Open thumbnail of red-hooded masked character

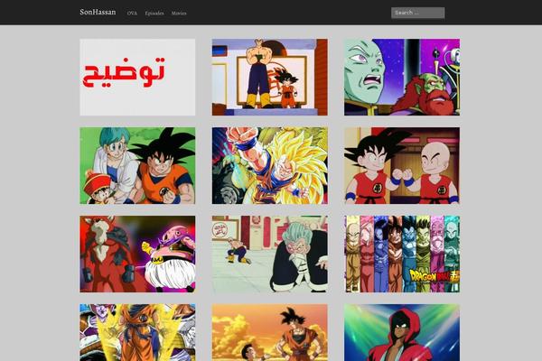pyautogui.click(x=402, y=333)
